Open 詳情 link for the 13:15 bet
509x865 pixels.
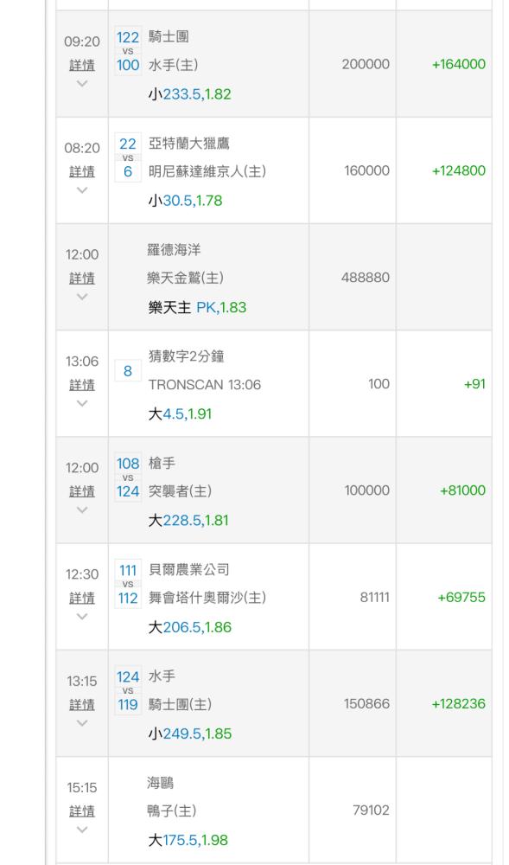coord(82,704)
